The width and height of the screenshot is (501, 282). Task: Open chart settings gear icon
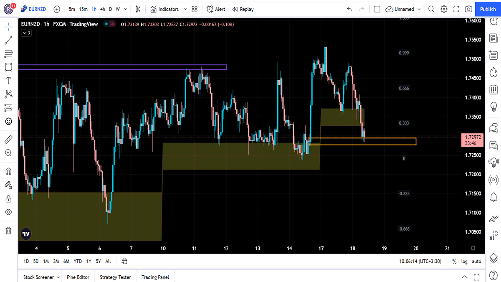444,9
